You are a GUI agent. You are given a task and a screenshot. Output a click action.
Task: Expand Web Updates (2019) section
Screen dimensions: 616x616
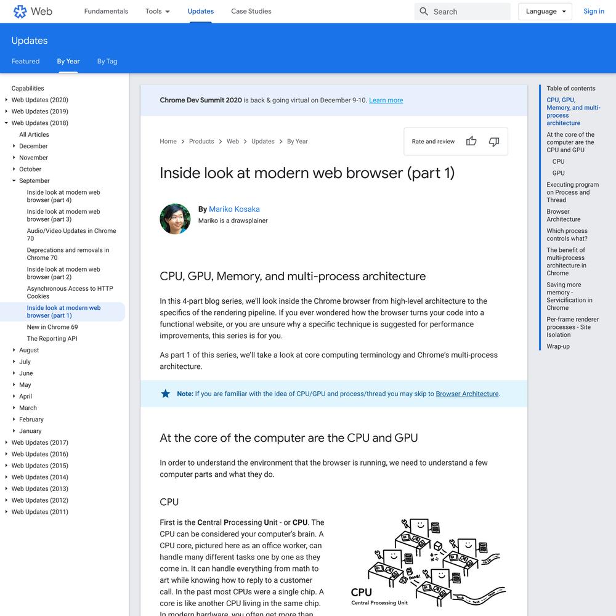(6, 111)
